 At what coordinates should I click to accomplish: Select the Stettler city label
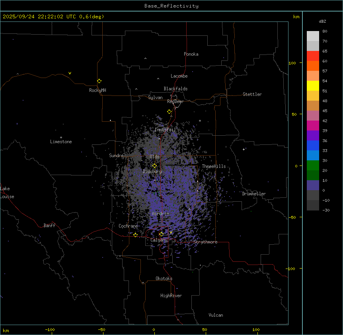tap(252, 94)
